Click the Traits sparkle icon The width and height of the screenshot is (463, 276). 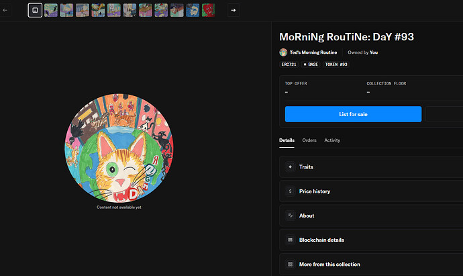coord(290,167)
